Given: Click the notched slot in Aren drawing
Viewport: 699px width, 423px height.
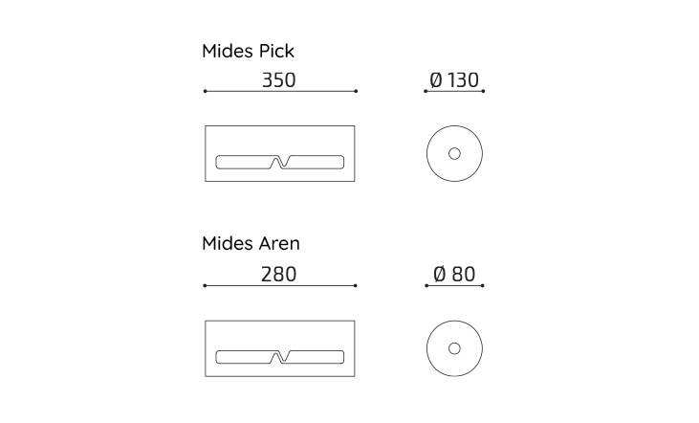Looking at the screenshot, I should click(280, 357).
